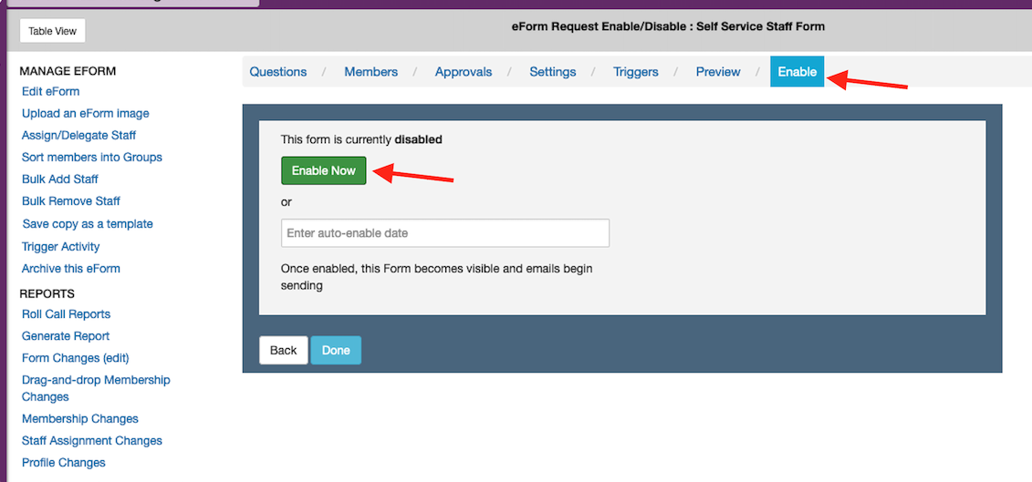Switch to the Questions tab
The width and height of the screenshot is (1032, 482).
point(277,72)
